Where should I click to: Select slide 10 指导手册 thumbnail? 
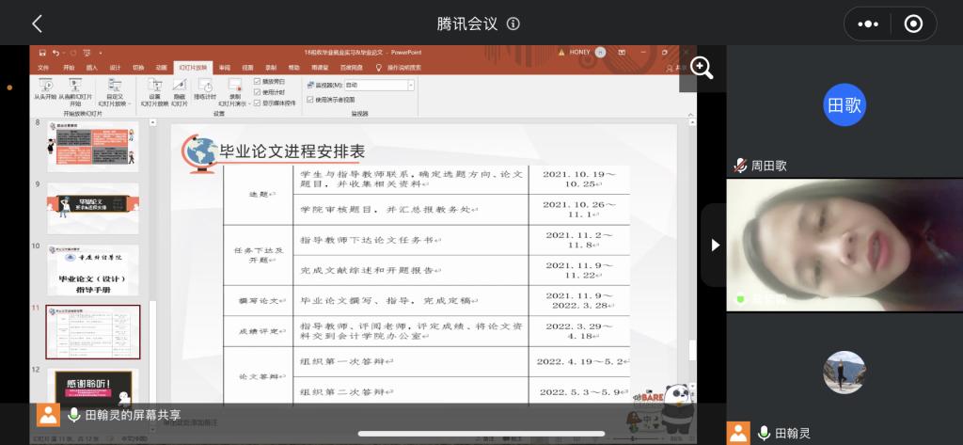(x=93, y=270)
